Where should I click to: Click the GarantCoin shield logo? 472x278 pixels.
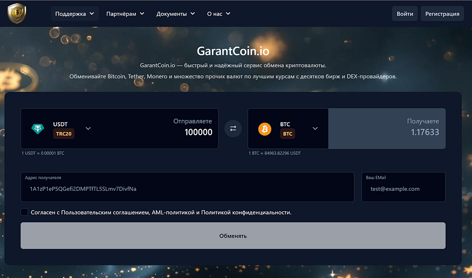(x=17, y=13)
